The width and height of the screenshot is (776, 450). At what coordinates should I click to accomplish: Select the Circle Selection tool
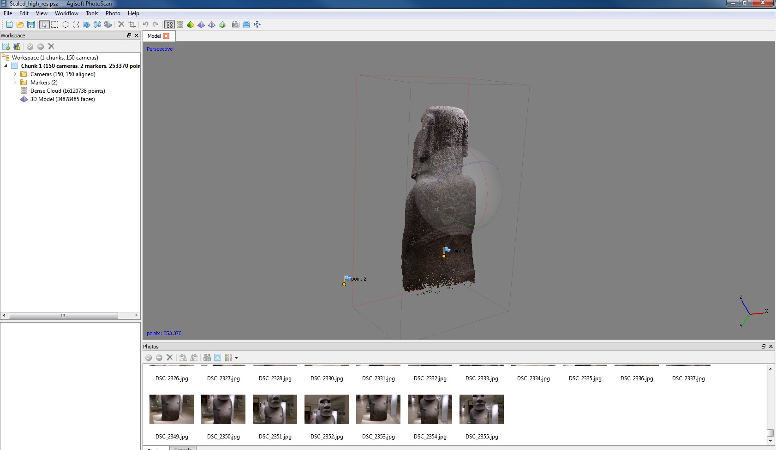point(66,24)
